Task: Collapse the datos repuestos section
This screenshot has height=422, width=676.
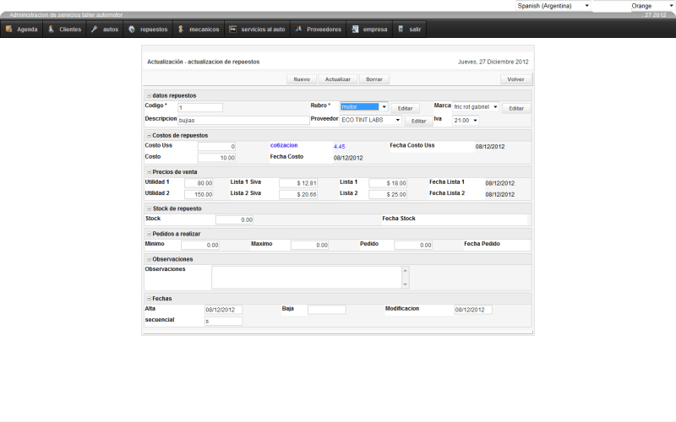Action: (149, 96)
